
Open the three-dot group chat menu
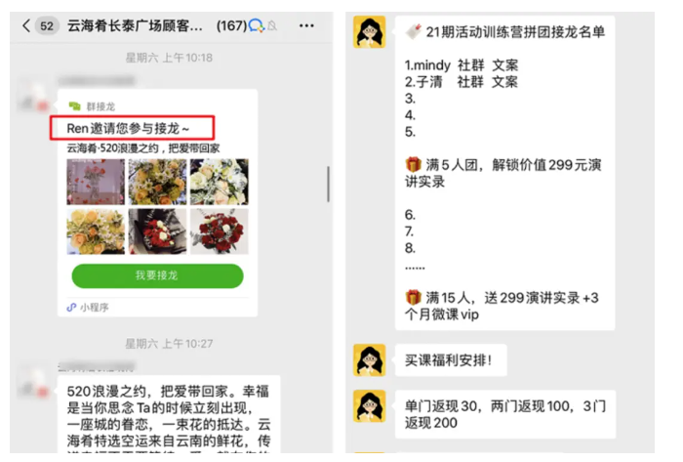coord(306,25)
